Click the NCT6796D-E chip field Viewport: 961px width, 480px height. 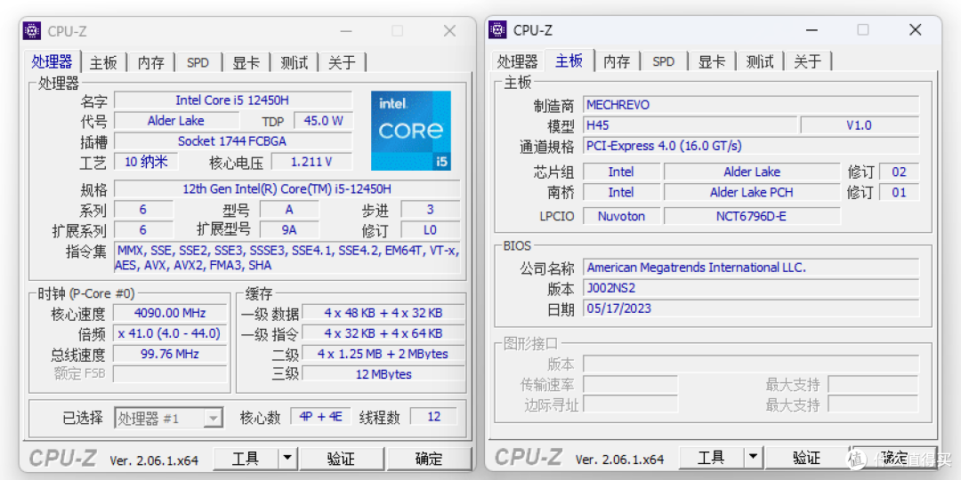[752, 216]
